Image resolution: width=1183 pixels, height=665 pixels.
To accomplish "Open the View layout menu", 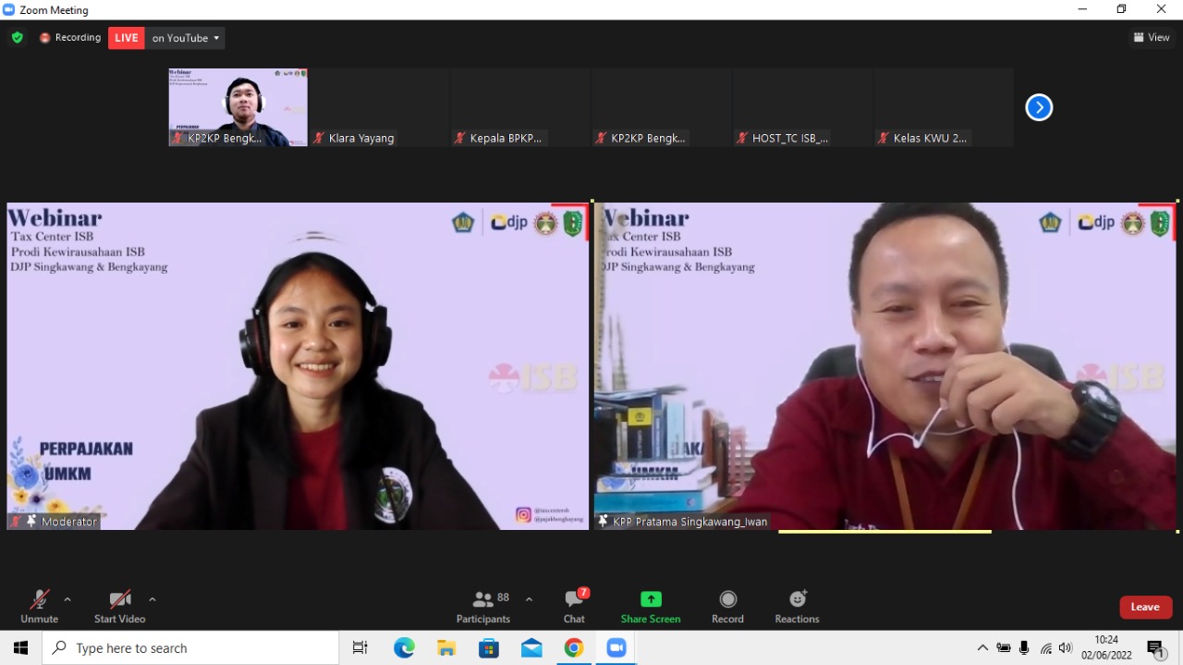I will 1152,38.
